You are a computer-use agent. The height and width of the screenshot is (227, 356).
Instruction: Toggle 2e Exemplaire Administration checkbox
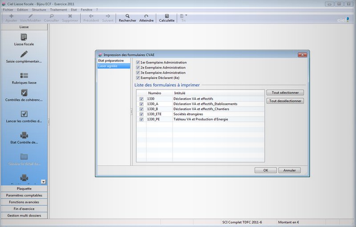click(x=138, y=68)
